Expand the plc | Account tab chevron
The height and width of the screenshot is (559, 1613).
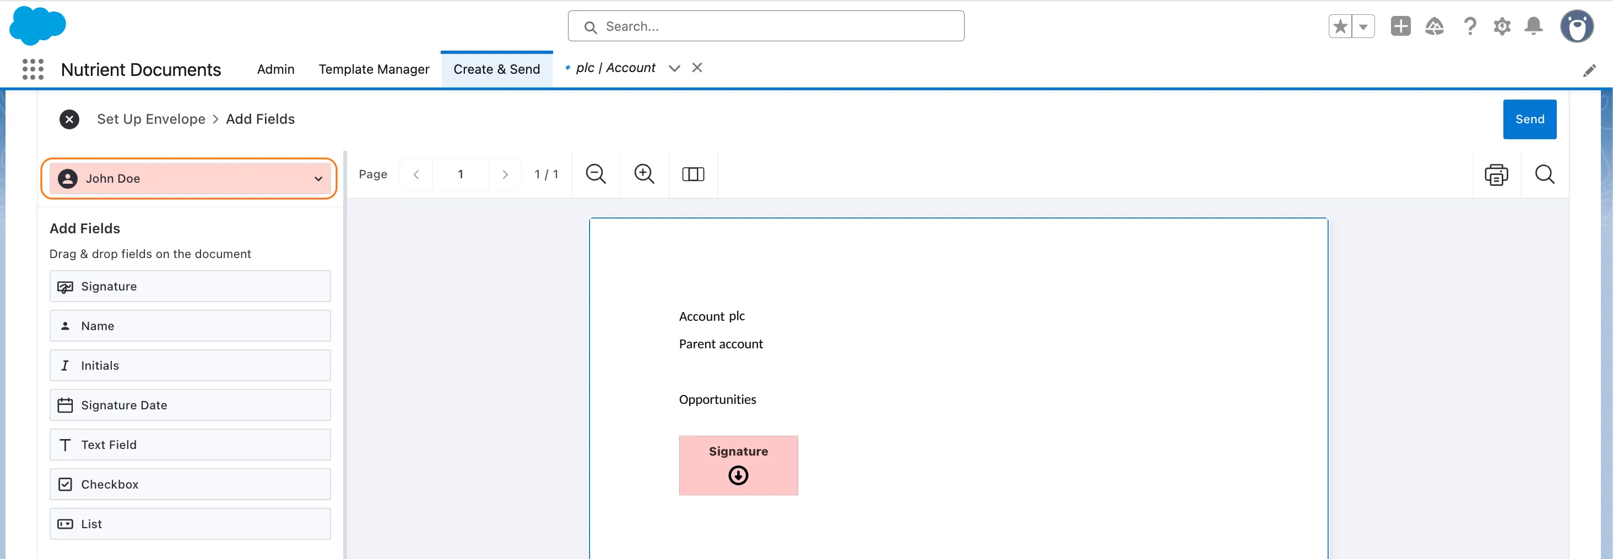[x=674, y=68]
